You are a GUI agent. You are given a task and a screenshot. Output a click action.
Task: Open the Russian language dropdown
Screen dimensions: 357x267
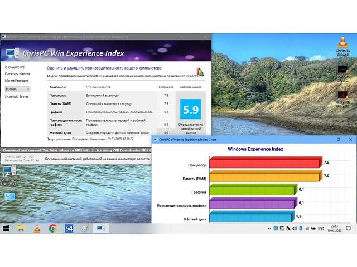click(17, 89)
